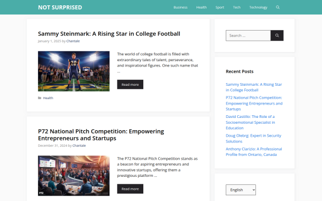Open search via header magnifier icon
The image size is (322, 201).
[x=277, y=8]
